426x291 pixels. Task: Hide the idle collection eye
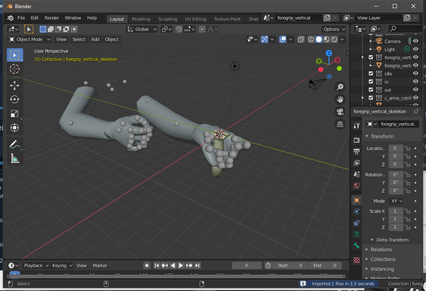(x=416, y=73)
